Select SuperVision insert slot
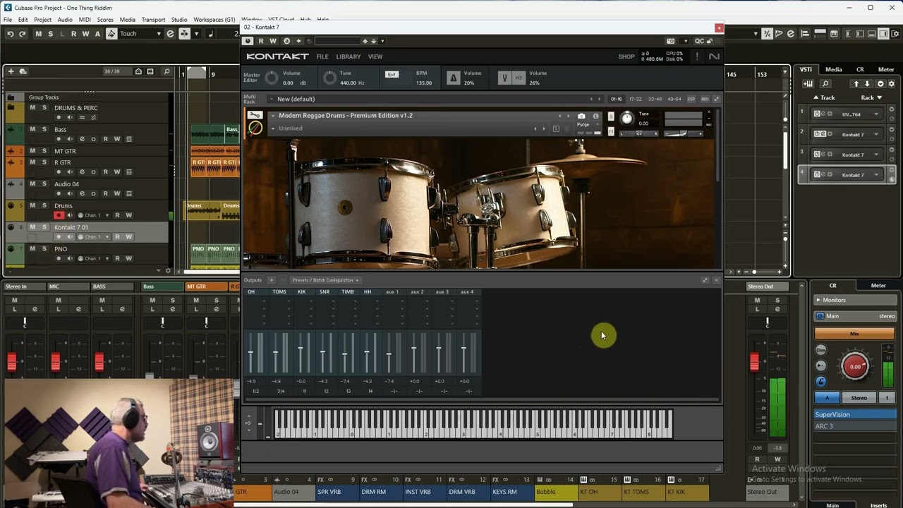This screenshot has height=508, width=903. [x=854, y=415]
